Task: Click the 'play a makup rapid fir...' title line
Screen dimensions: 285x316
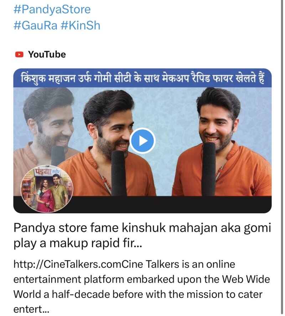Action: (78, 243)
